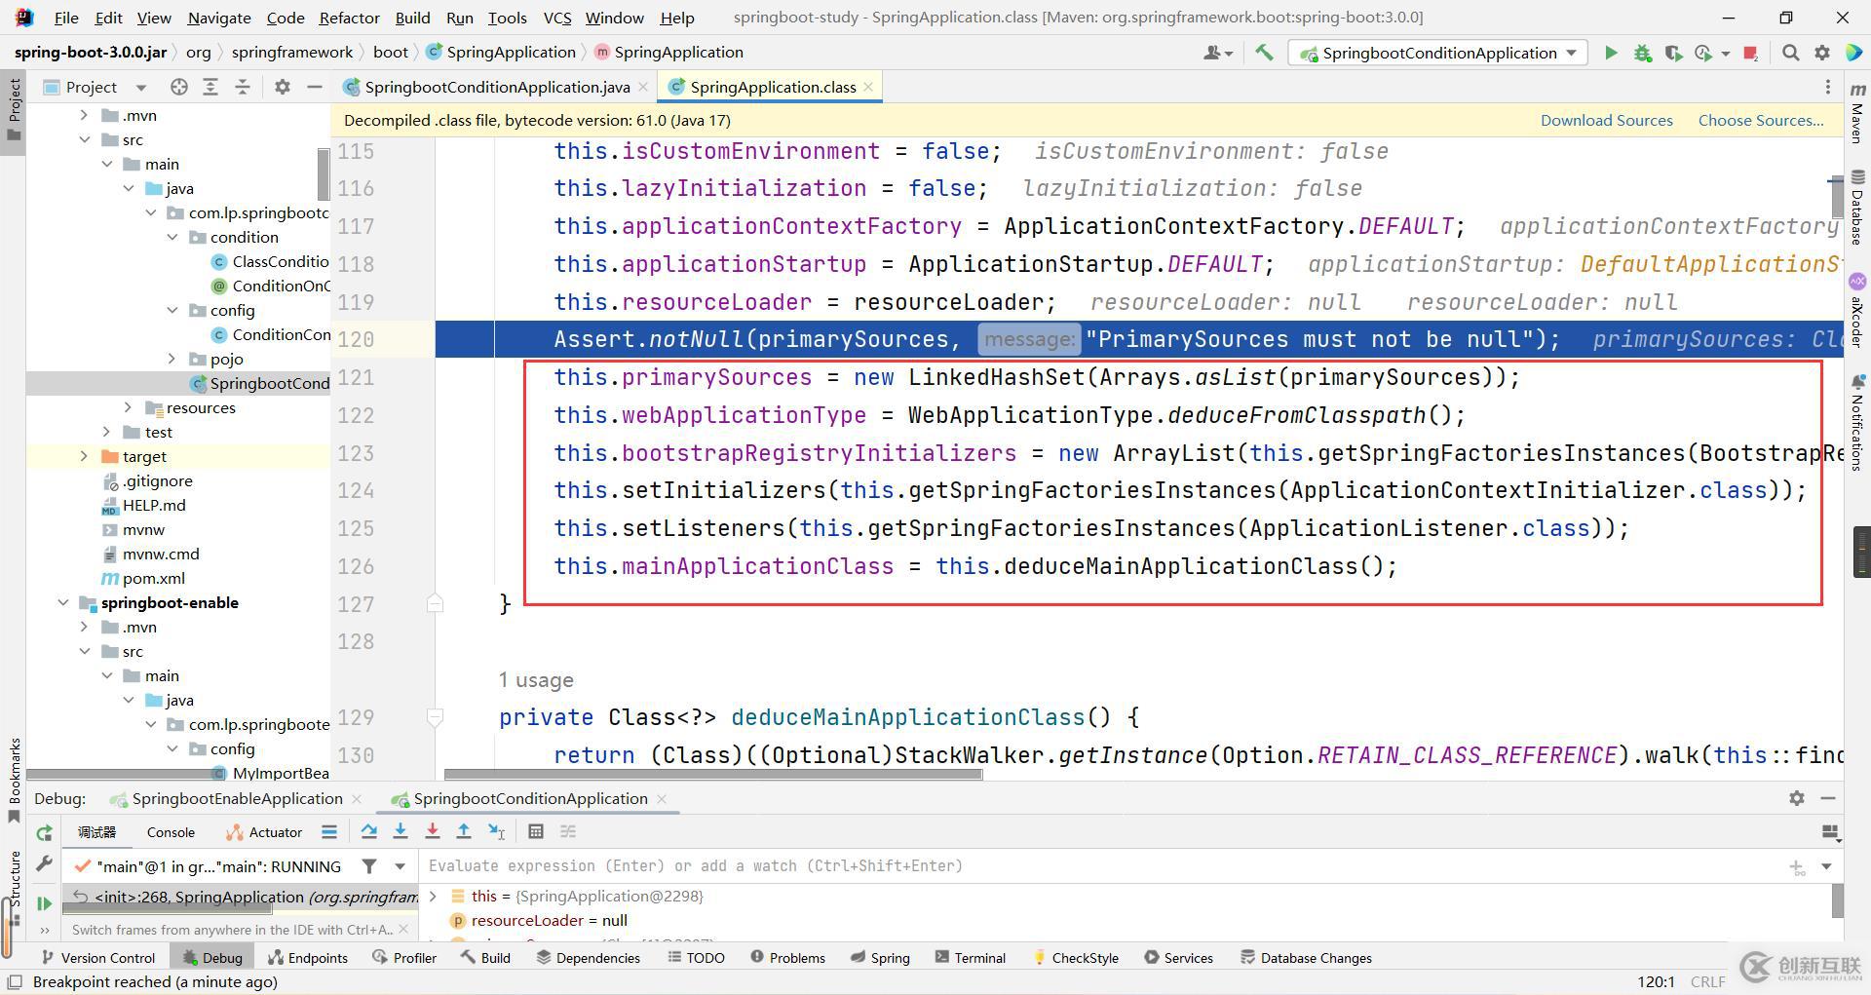Open IDE settings with the gear icon

tap(1822, 54)
